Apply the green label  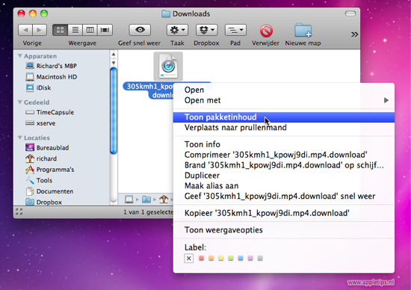point(231,259)
